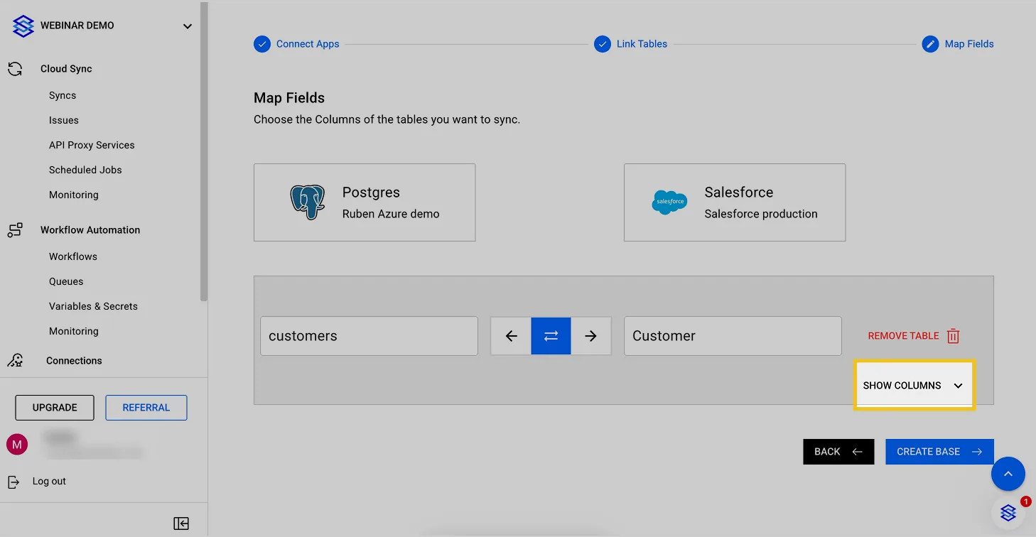1036x537 pixels.
Task: Set sync direction to right arrow
Action: [x=590, y=336]
